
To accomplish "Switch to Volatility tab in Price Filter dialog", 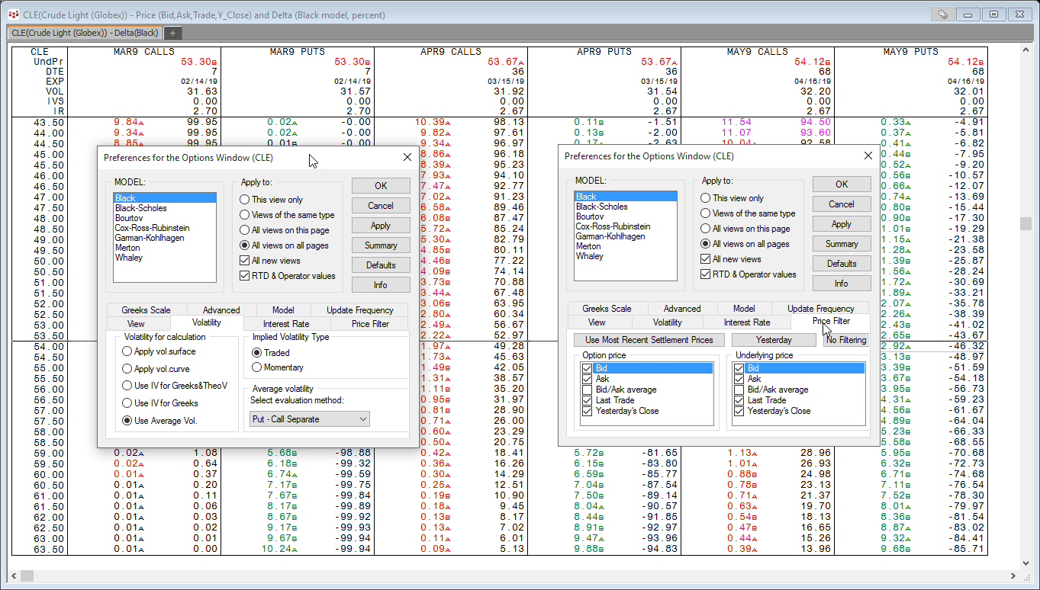I will pos(668,322).
